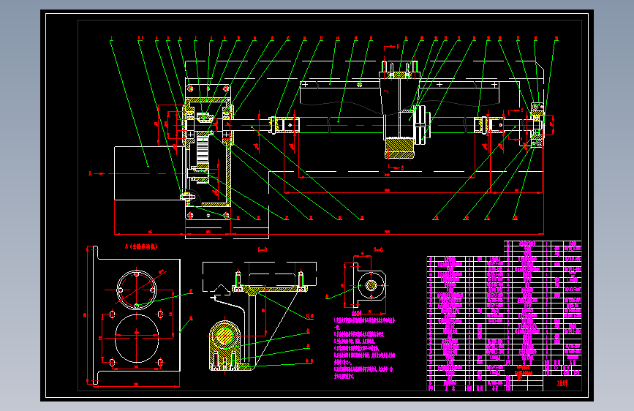Click the C—C section view label
The height and width of the screenshot is (411, 634).
[378, 250]
